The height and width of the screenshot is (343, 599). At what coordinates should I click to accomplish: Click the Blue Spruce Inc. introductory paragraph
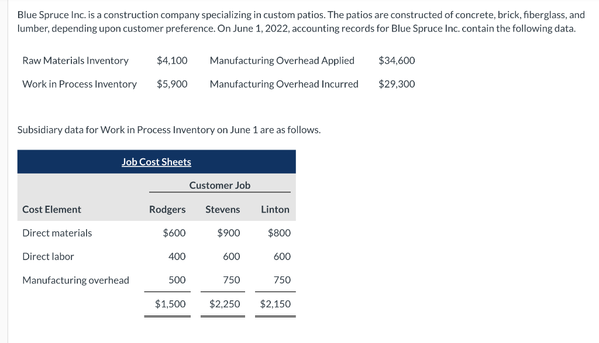[301, 22]
